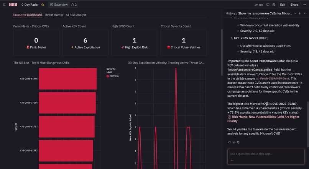Select the CVE-2025-37164 bar
The width and height of the screenshot is (309, 169).
point(67,103)
